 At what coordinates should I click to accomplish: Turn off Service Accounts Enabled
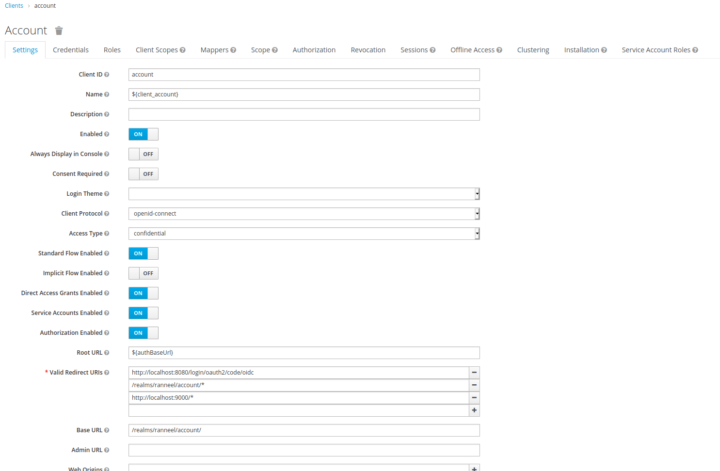[x=143, y=313]
